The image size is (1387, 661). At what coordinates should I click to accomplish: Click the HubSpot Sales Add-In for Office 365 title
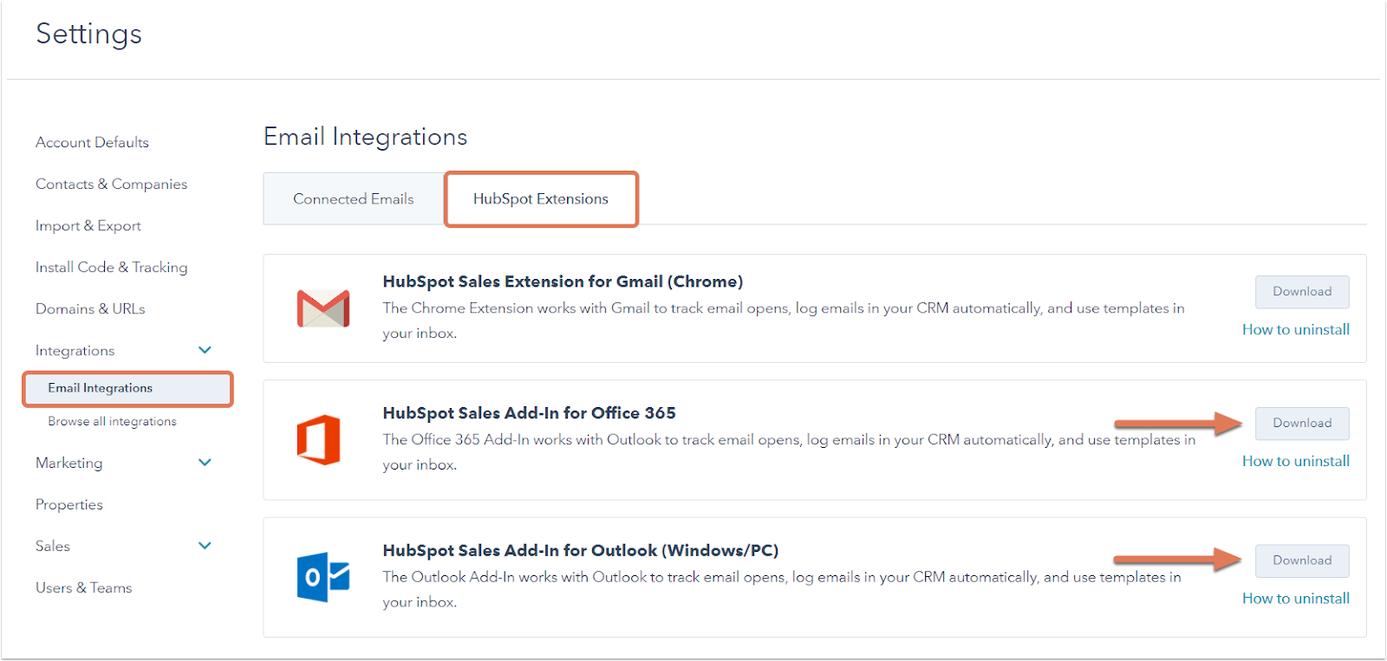coord(529,413)
